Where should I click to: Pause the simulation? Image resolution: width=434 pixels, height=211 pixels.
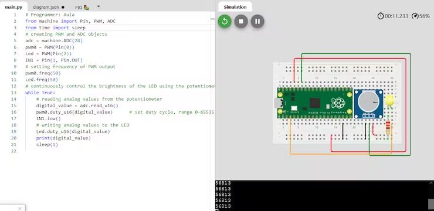257,21
